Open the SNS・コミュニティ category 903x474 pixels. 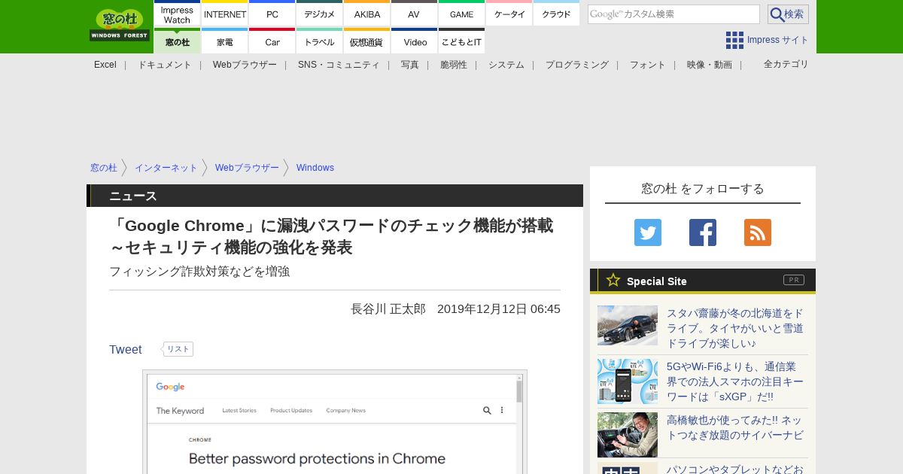339,65
